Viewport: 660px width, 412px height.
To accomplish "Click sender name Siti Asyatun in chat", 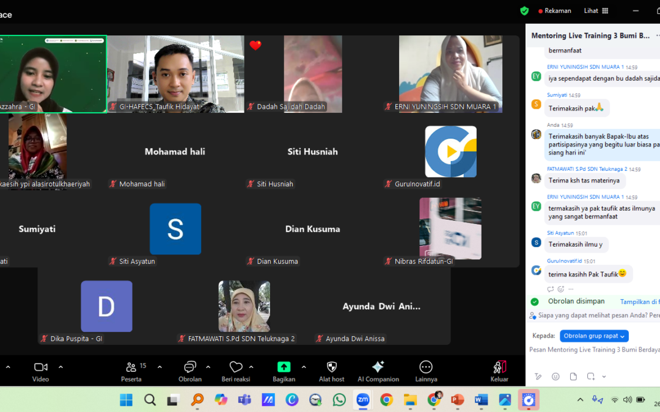I will (560, 233).
